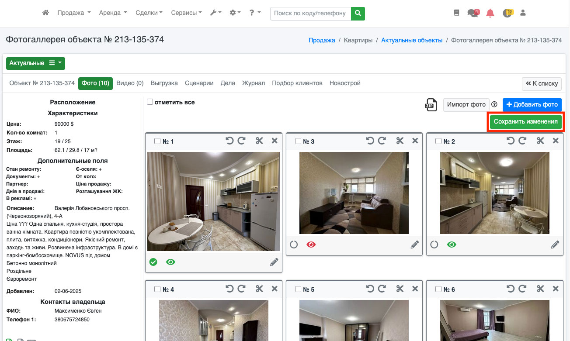Rotate photo № 3 clockwise
The height and width of the screenshot is (341, 570).
pyautogui.click(x=382, y=141)
